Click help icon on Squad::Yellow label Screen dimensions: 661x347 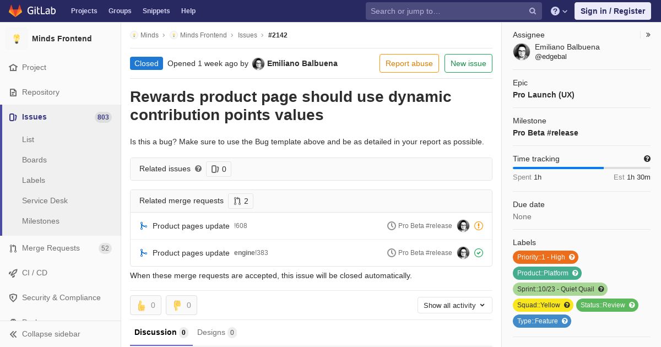(x=567, y=305)
